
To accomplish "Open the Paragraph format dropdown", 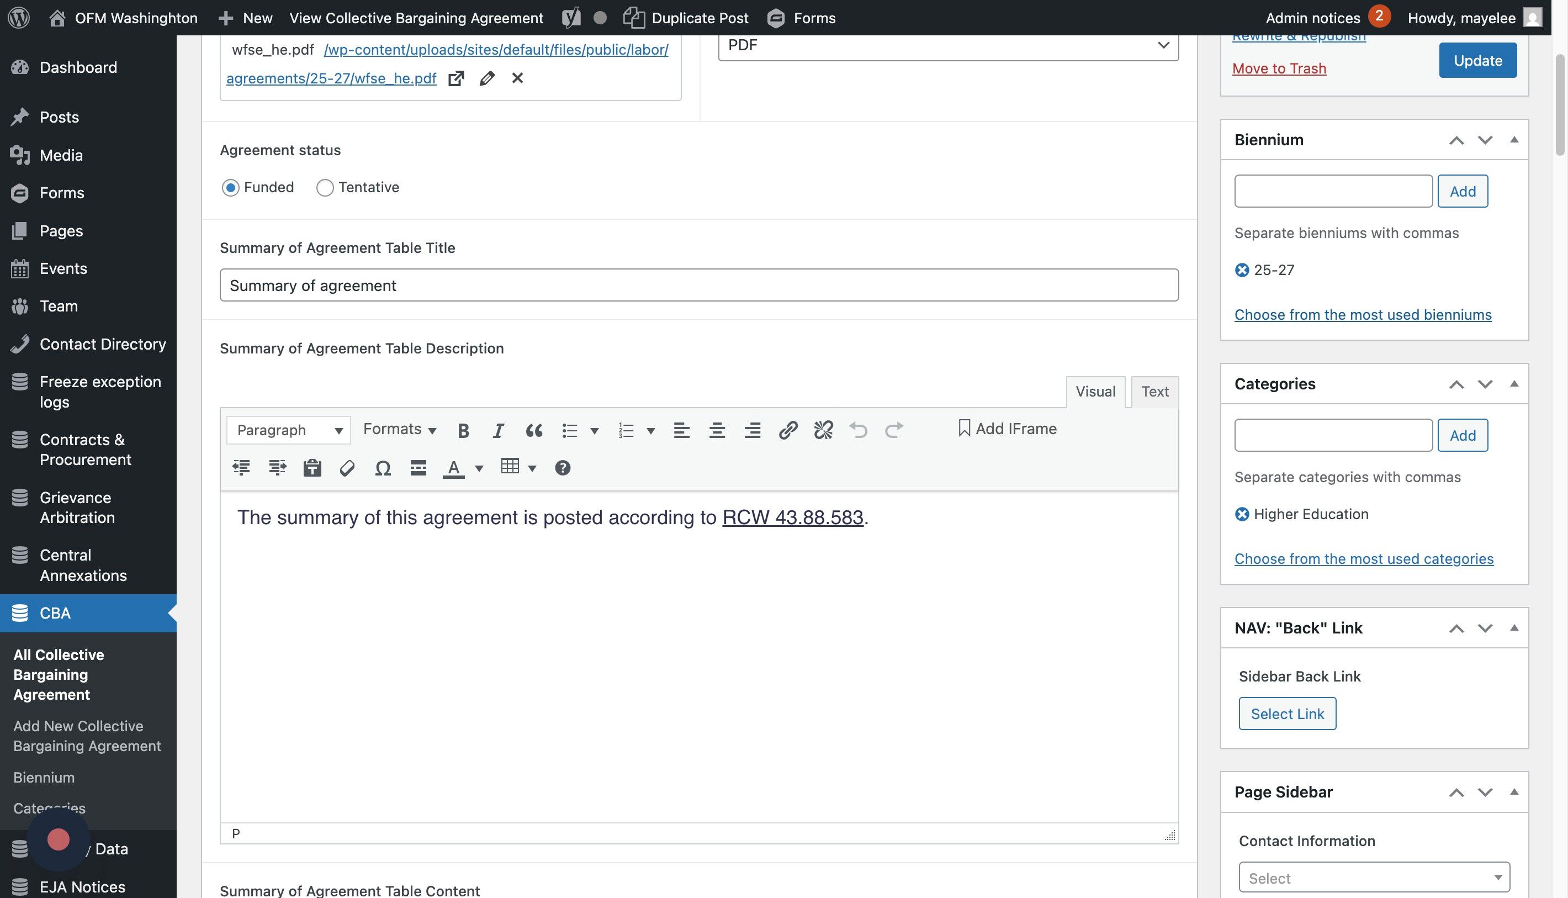I will [289, 430].
